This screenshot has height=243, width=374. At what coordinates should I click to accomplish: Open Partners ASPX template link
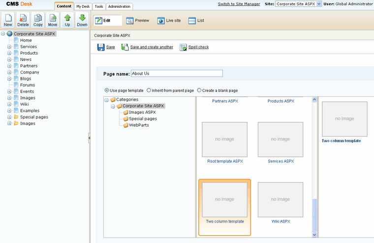click(x=225, y=101)
